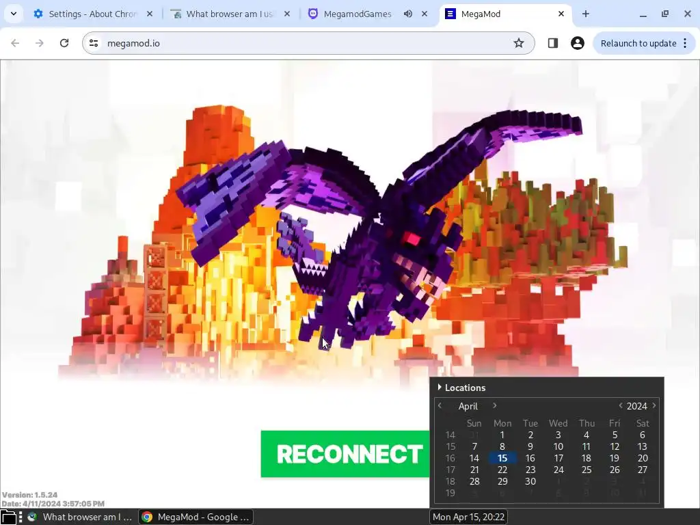700x525 pixels.
Task: Select April 19 in calendar
Action: pyautogui.click(x=615, y=458)
